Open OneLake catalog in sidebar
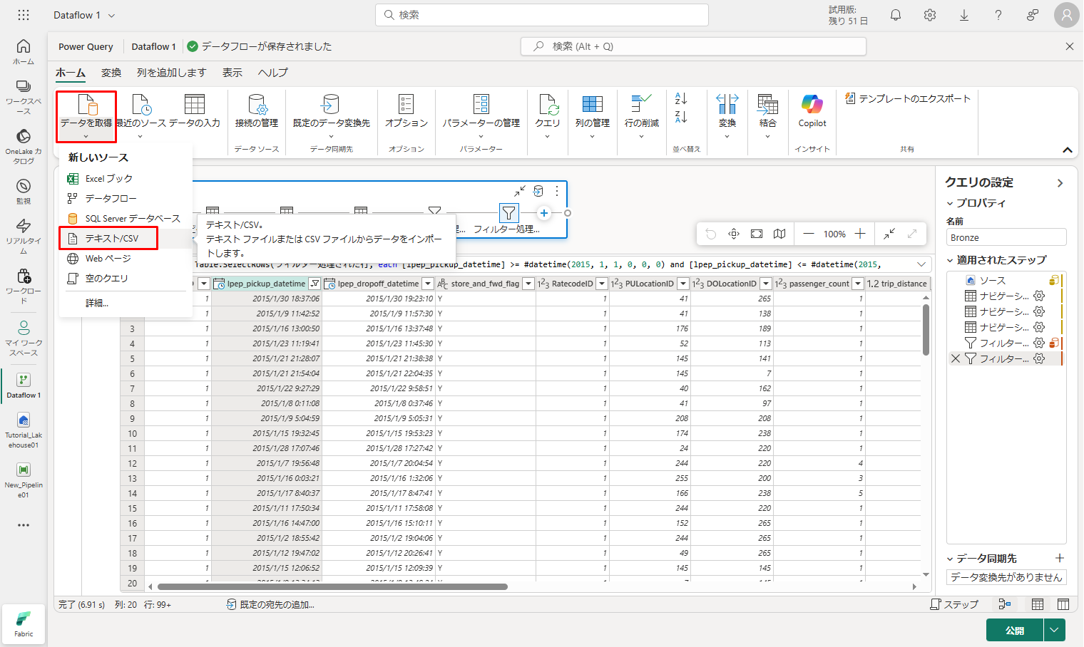The height and width of the screenshot is (647, 1084). tap(24, 146)
